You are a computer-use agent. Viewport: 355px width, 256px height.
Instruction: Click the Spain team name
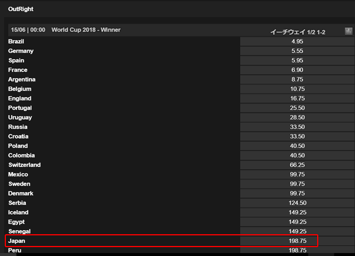click(17, 61)
